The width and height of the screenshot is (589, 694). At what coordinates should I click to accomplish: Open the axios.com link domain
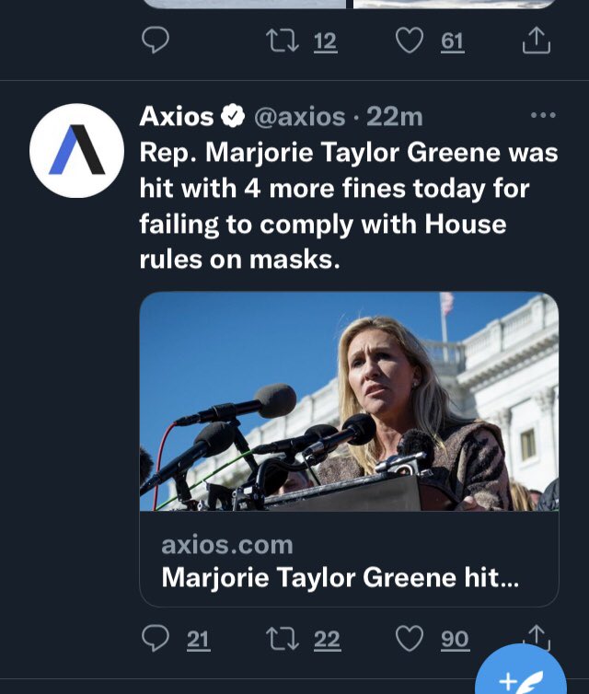point(227,545)
